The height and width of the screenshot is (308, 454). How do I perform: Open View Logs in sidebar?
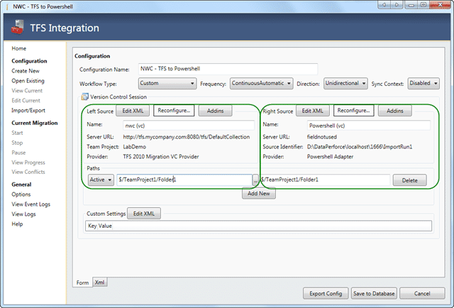(x=23, y=214)
